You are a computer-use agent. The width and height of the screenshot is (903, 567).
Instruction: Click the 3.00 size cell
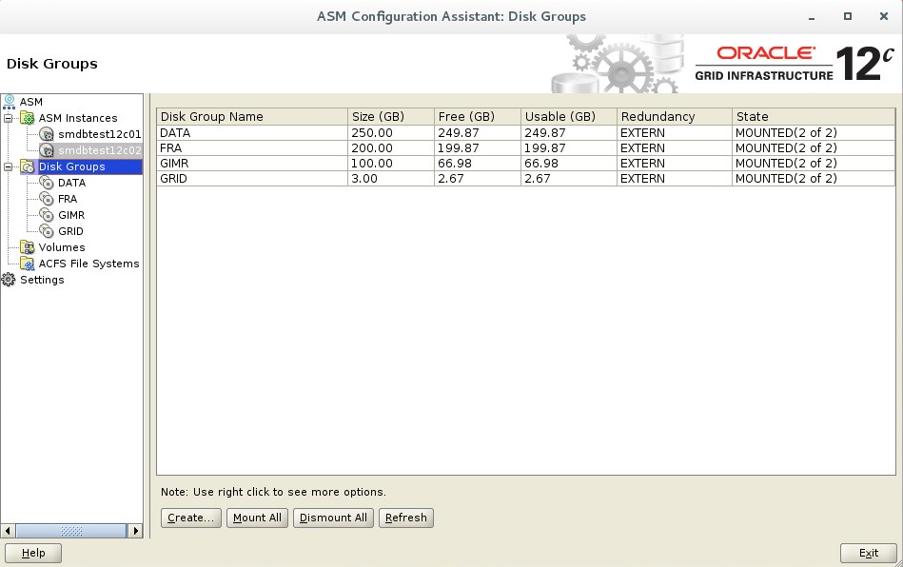coord(391,179)
